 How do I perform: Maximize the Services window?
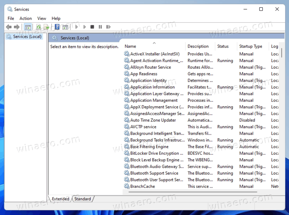[261, 9]
